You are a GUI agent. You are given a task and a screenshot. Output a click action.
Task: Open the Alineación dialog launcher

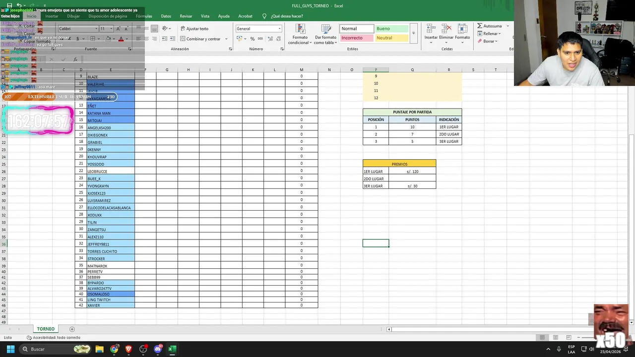pyautogui.click(x=230, y=49)
